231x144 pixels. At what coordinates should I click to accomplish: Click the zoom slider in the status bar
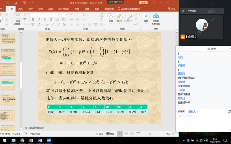tap(150, 134)
